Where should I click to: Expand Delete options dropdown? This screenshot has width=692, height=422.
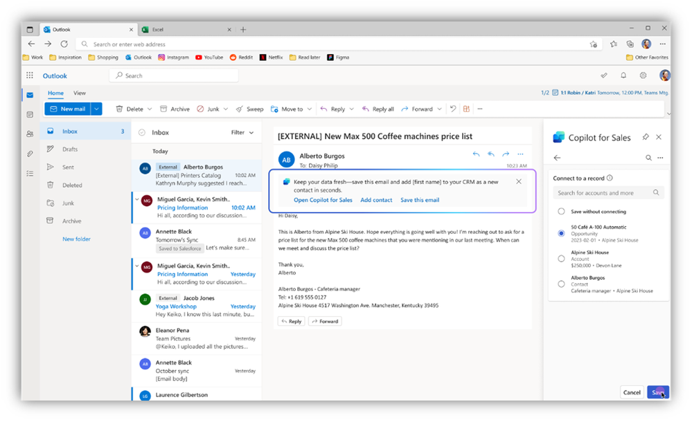(x=150, y=109)
